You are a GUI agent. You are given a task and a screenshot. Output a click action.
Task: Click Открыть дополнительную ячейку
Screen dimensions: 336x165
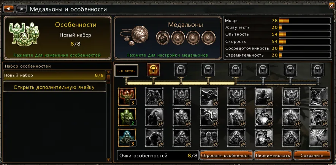click(55, 87)
